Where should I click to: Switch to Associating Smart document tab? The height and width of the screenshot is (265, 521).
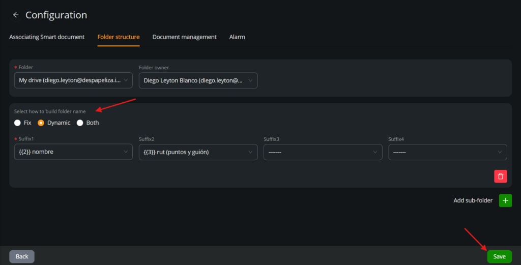click(x=47, y=37)
